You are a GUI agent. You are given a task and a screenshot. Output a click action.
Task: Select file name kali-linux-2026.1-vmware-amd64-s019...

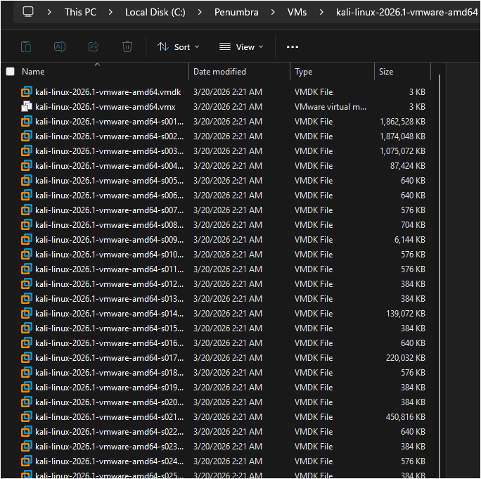pos(109,388)
